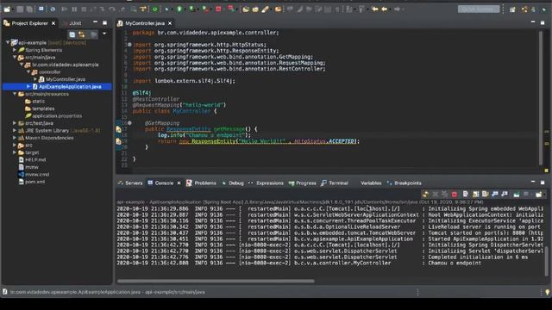Viewport: 552px width, 310px height.
Task: Expand MyController.java in the tree
Action: point(35,79)
